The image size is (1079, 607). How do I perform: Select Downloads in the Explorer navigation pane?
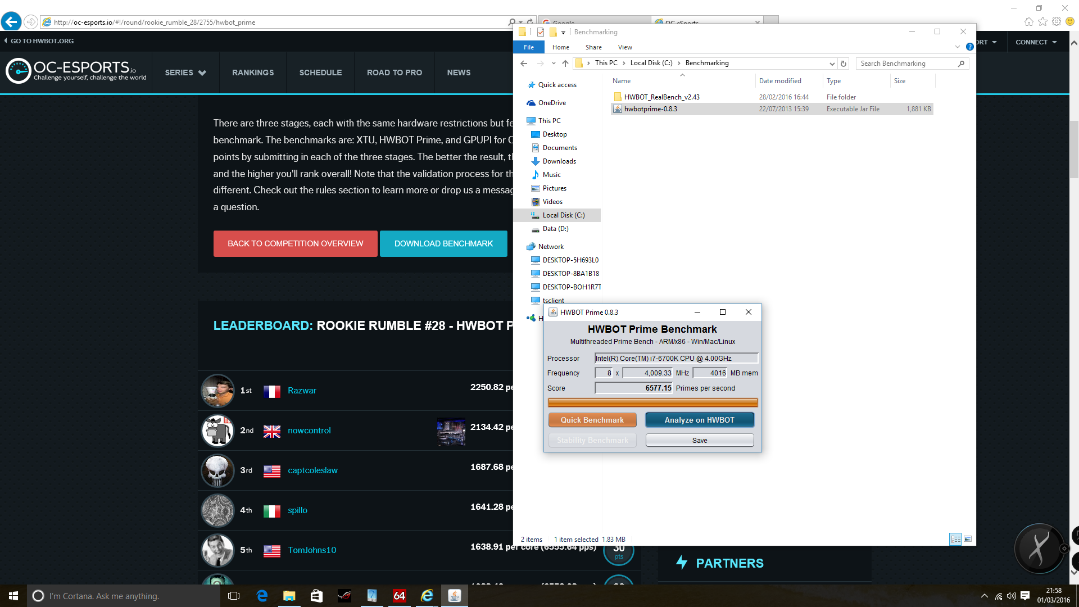tap(559, 161)
